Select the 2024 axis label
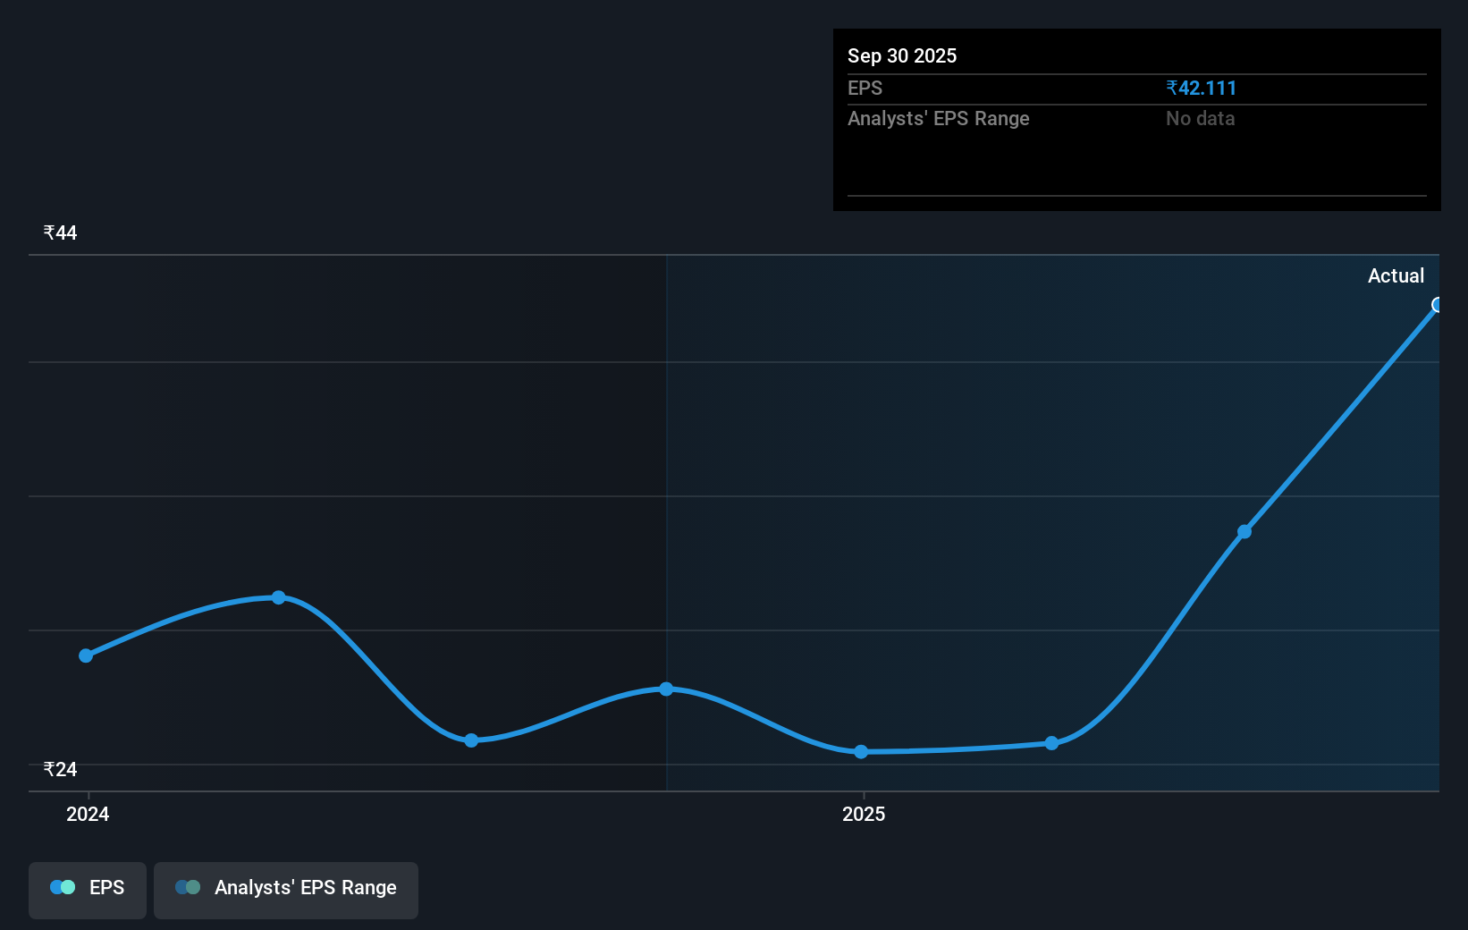The image size is (1468, 930). point(87,814)
